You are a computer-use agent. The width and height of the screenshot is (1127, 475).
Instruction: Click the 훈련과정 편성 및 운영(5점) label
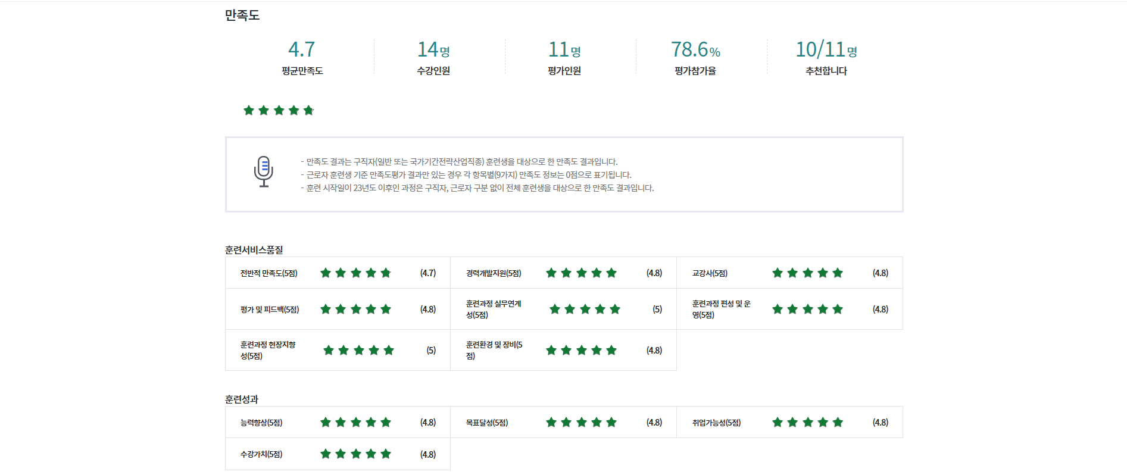(x=721, y=309)
